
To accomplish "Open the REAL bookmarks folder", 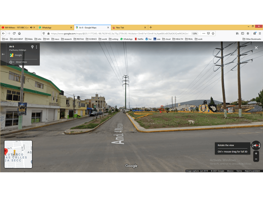I will click(x=189, y=39).
